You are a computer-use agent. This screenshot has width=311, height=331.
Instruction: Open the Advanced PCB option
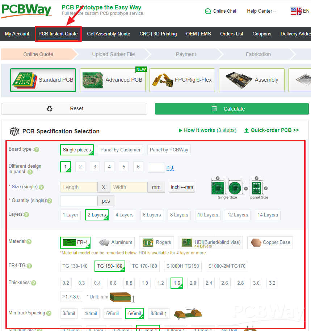pos(112,80)
